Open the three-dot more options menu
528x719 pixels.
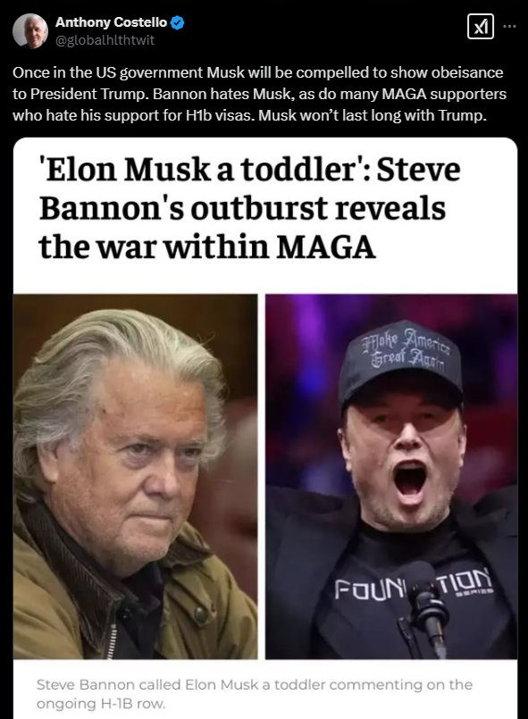coord(509,27)
